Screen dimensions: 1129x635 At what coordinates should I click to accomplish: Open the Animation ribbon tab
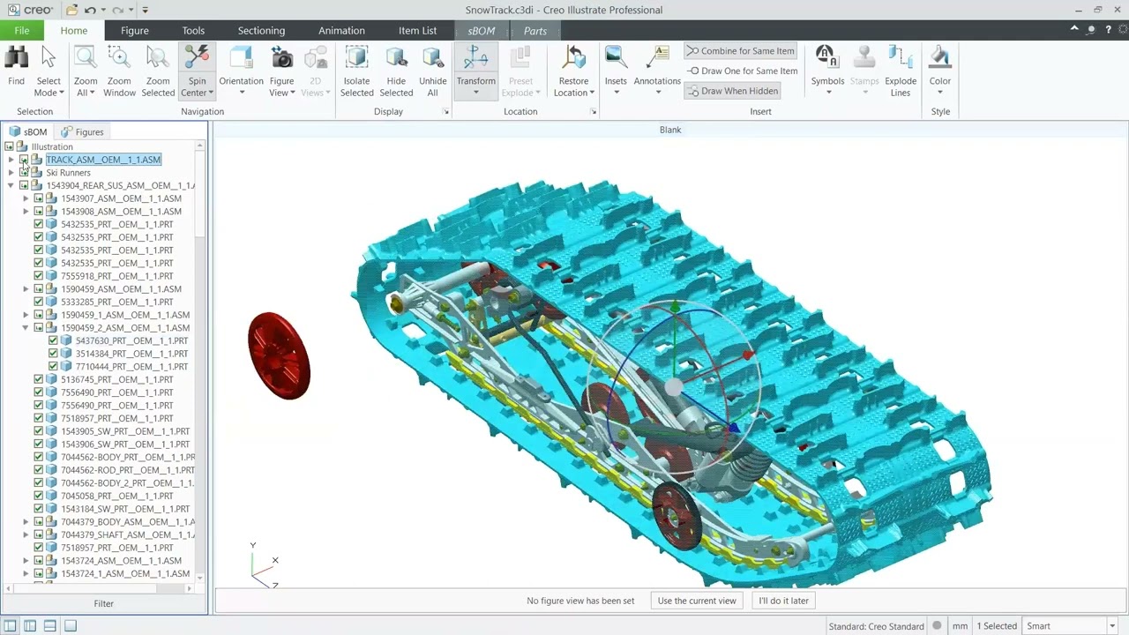[x=341, y=30]
